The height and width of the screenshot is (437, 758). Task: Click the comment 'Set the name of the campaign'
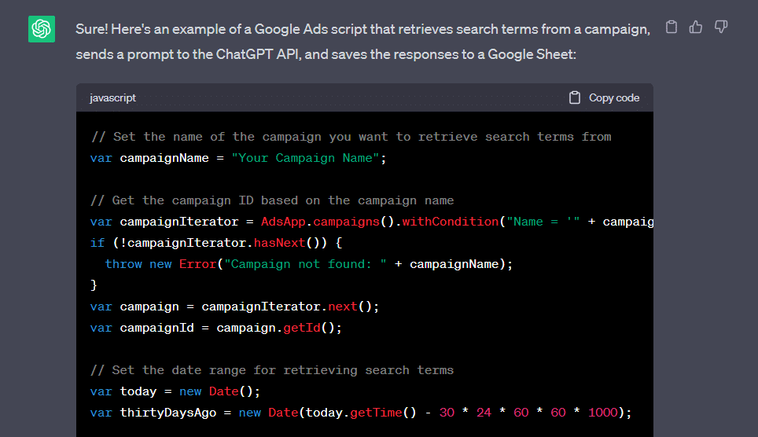point(351,137)
